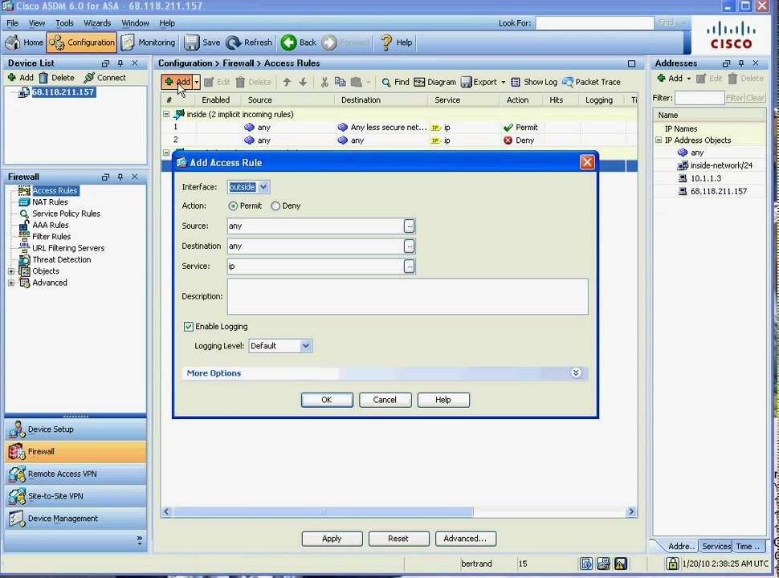The image size is (779, 578).
Task: Show Log for rules
Action: point(534,82)
